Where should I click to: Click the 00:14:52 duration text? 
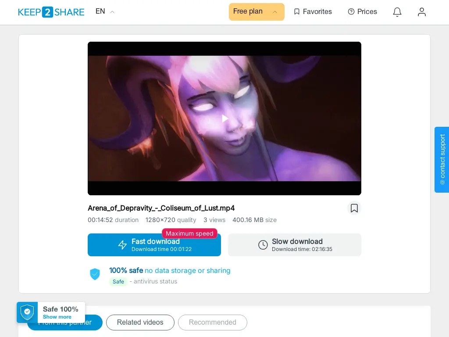pyautogui.click(x=113, y=220)
